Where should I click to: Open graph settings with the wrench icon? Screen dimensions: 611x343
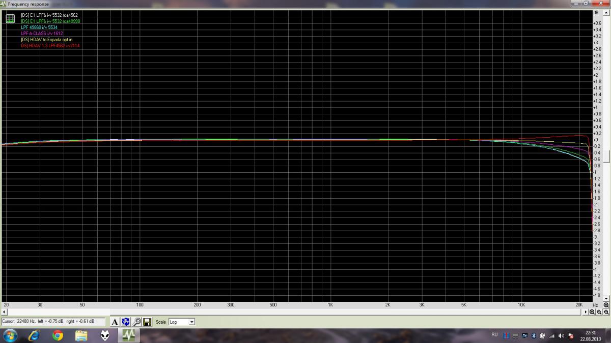(136, 322)
